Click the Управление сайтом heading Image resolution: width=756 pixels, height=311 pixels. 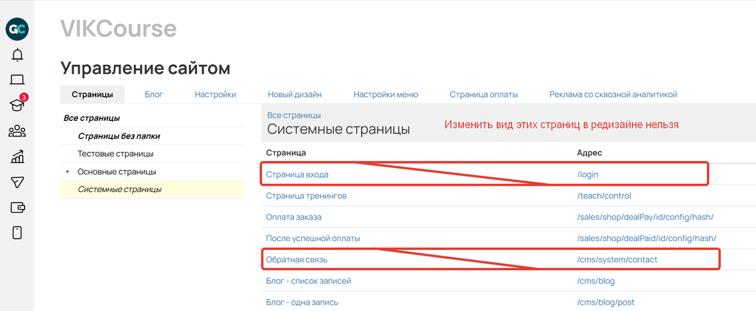point(146,68)
